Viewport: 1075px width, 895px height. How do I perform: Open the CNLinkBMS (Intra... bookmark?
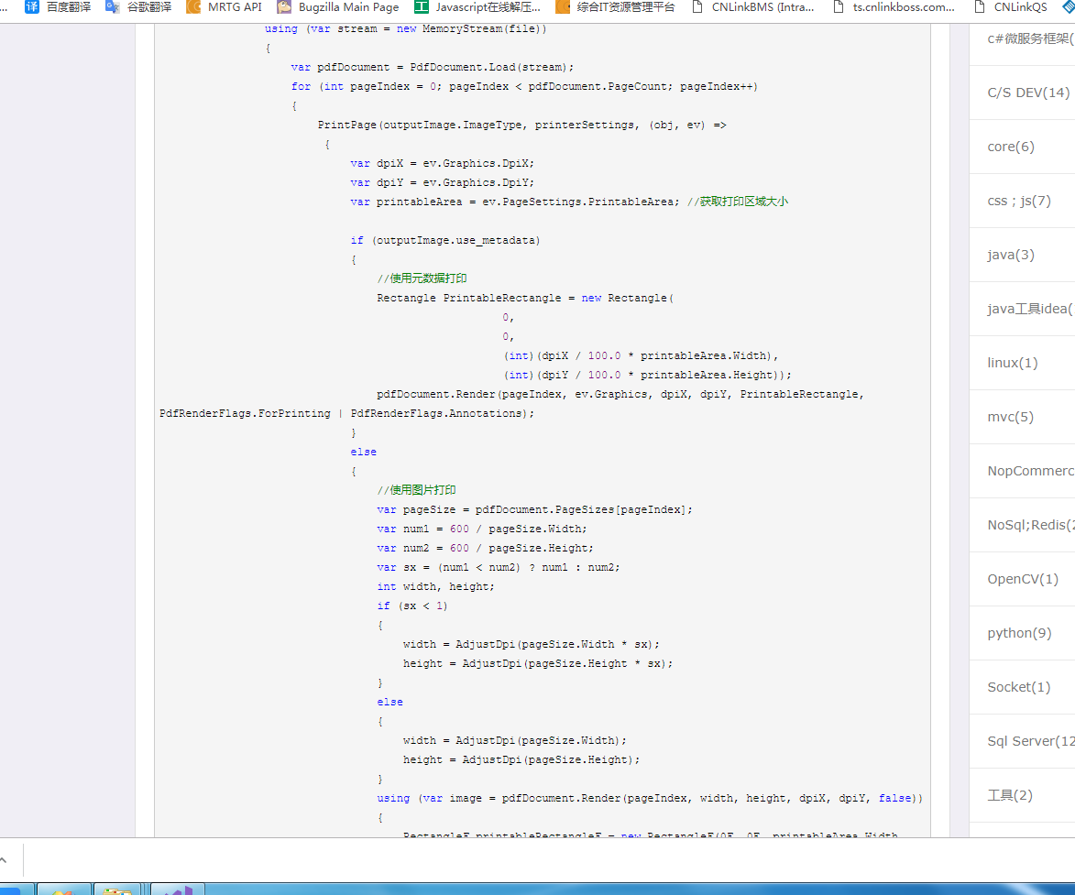(752, 7)
